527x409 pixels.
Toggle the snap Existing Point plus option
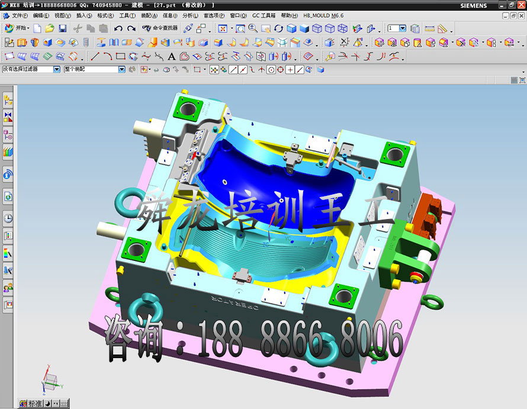[290, 70]
